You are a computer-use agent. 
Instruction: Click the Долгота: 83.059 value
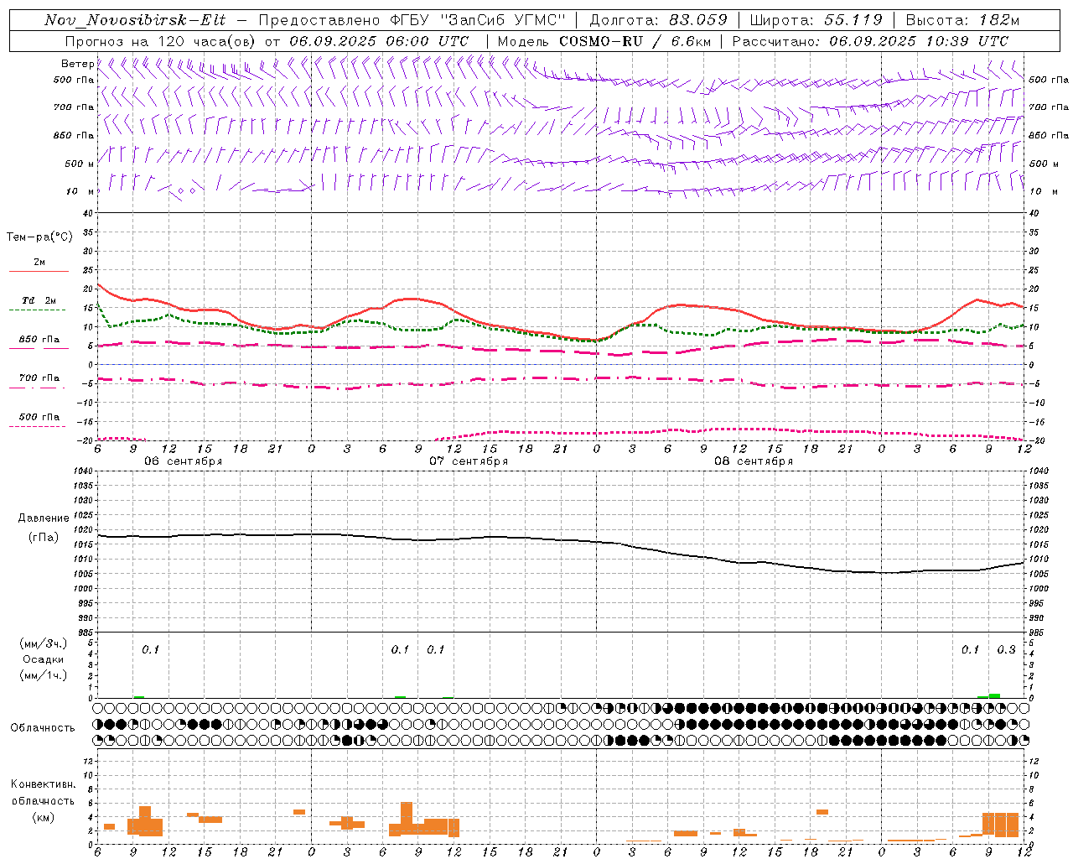pos(658,21)
